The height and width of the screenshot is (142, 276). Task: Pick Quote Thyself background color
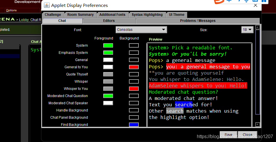coord(134,74)
